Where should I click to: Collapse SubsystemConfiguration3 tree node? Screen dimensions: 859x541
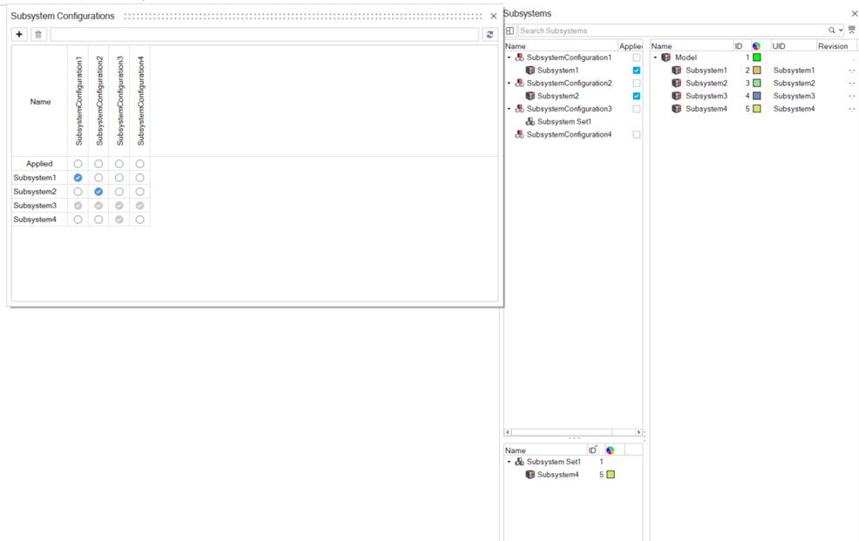point(509,109)
